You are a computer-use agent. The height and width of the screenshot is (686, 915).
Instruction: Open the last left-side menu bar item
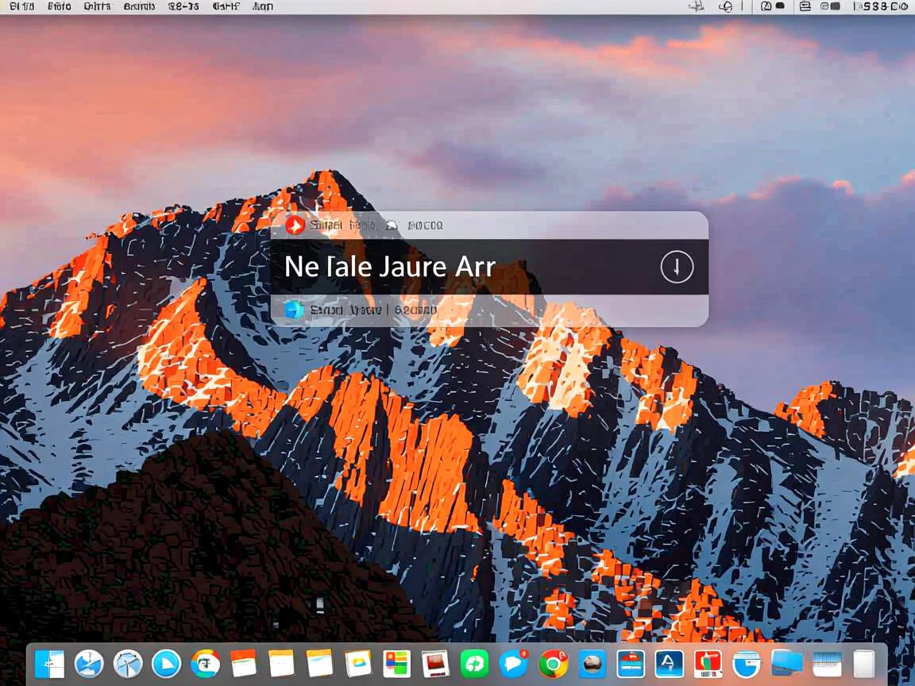(262, 6)
